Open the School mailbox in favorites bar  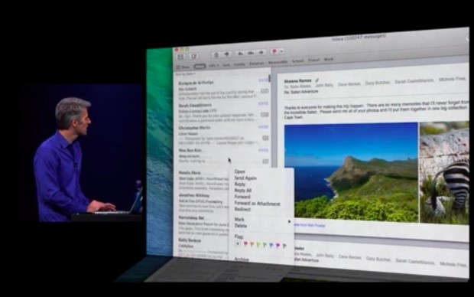pyautogui.click(x=297, y=60)
